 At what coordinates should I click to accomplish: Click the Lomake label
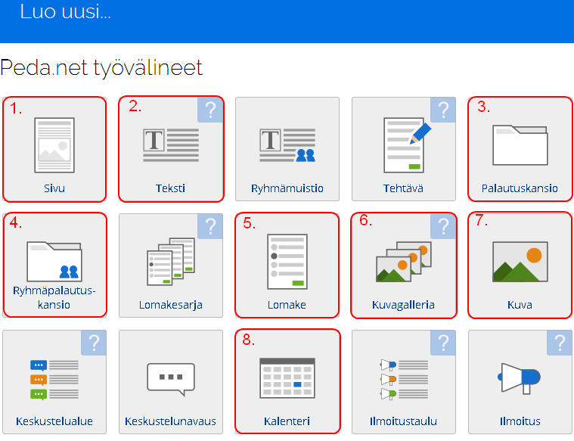coord(287,305)
